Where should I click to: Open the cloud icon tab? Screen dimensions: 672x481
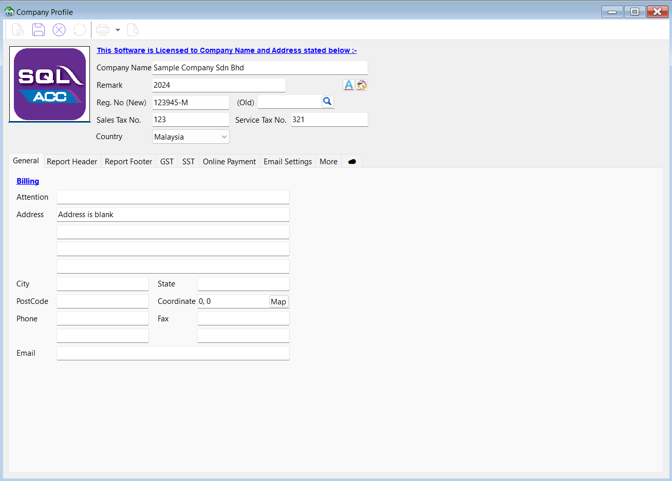[352, 162]
